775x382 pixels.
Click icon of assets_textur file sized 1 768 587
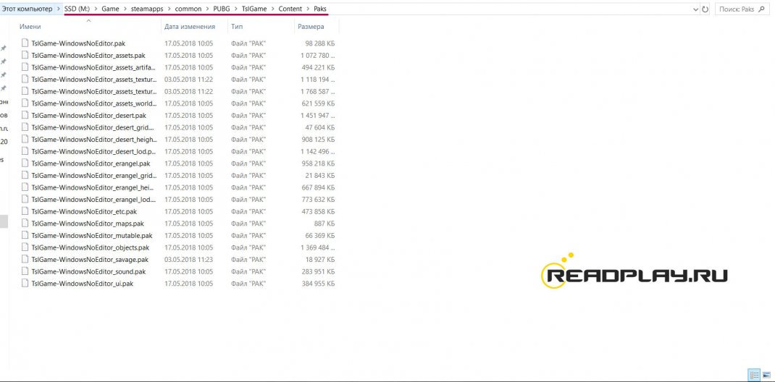coord(25,91)
